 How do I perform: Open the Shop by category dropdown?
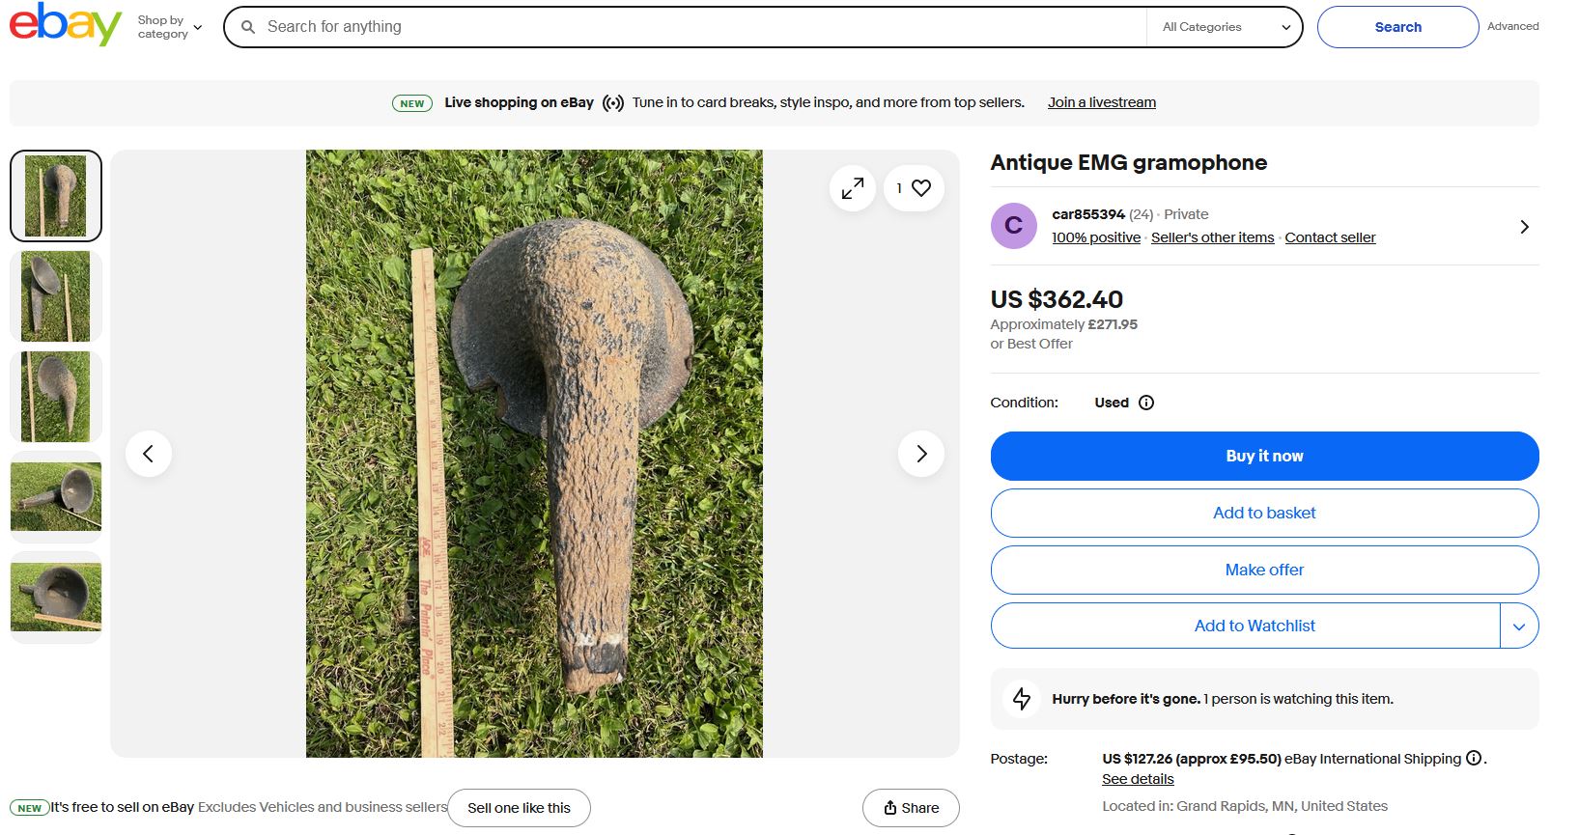pyautogui.click(x=170, y=27)
